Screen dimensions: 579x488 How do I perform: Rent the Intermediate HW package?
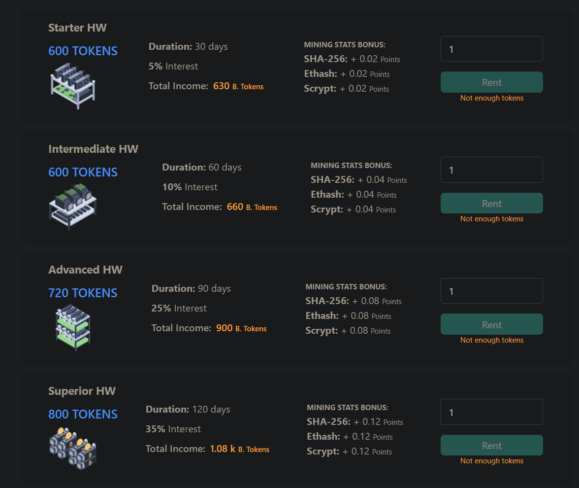491,204
